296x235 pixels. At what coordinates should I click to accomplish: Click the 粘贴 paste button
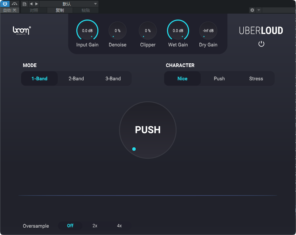(x=86, y=10)
